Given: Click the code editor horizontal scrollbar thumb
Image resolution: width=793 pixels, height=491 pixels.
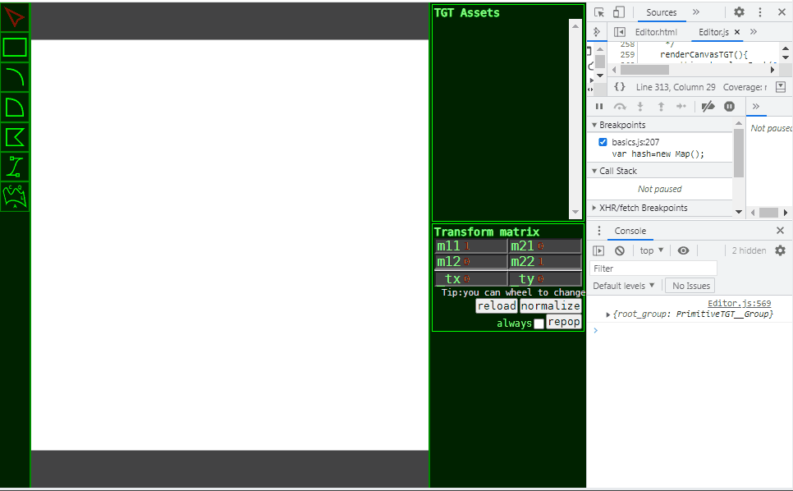Looking at the screenshot, I should (x=644, y=70).
